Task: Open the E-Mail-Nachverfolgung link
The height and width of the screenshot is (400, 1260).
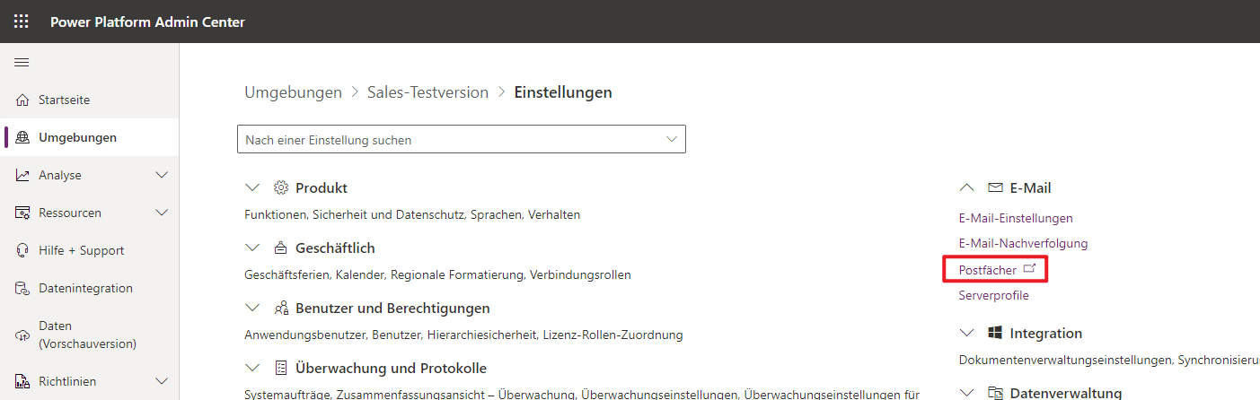Action: coord(1023,243)
